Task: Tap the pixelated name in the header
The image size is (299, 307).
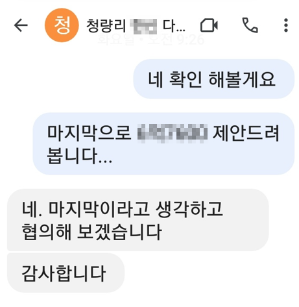Action: [x=143, y=27]
